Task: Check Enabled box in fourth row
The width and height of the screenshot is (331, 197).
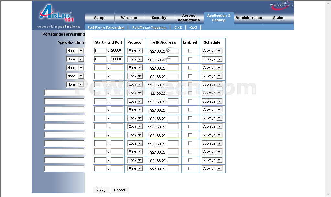Action: pos(190,76)
